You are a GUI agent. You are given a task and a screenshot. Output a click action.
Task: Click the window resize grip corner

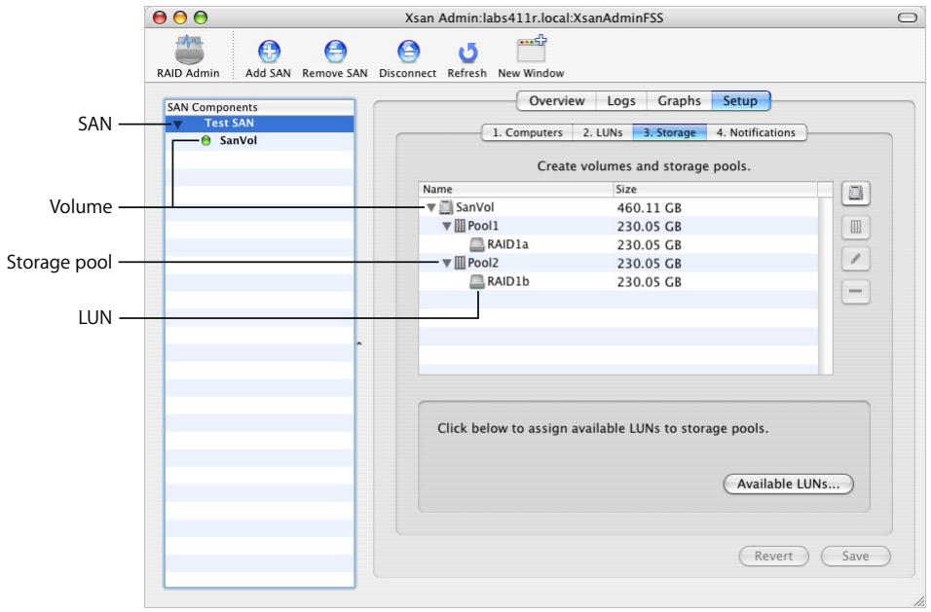point(917,600)
